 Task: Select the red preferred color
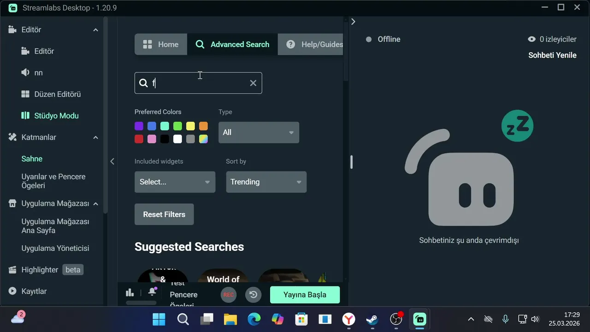point(139,139)
